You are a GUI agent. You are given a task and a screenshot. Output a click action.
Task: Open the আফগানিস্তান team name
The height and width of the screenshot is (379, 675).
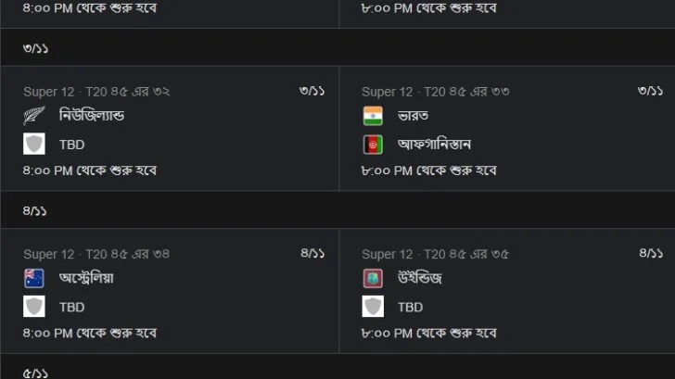click(x=434, y=145)
